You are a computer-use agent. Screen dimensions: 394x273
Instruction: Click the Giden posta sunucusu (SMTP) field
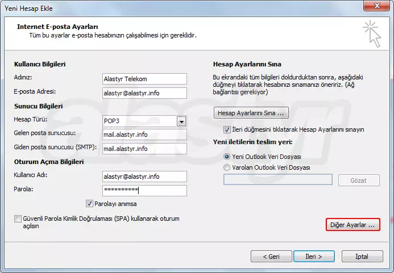tap(144, 149)
